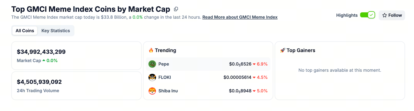The image size is (414, 111).
Task: Click the fire icon next to Trending
Action: click(x=151, y=50)
